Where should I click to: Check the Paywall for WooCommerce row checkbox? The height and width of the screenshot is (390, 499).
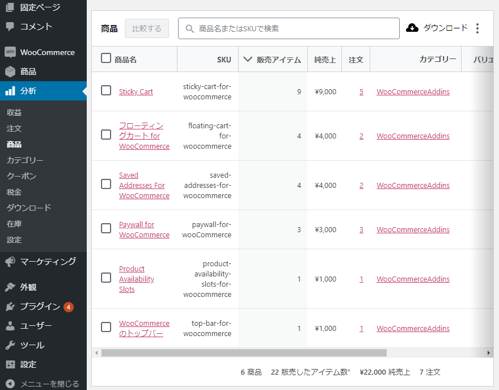(x=106, y=228)
